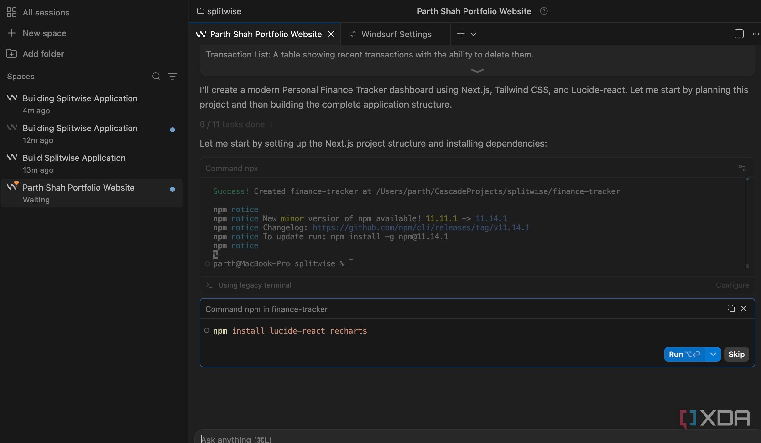
Task: Click the Command npx header text
Action: (232, 168)
